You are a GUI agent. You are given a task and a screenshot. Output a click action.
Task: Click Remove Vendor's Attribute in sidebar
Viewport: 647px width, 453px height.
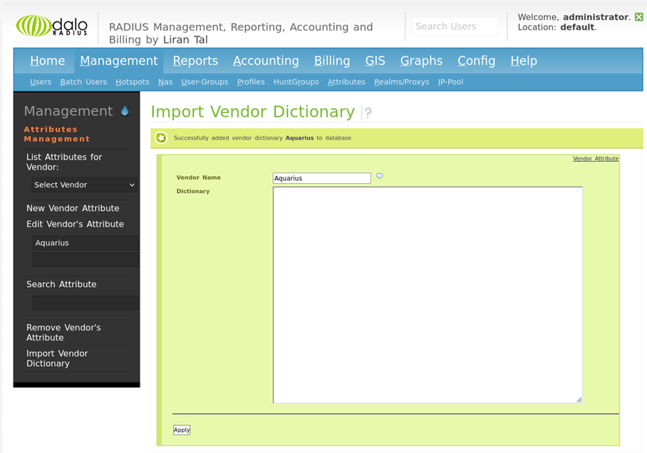(63, 333)
